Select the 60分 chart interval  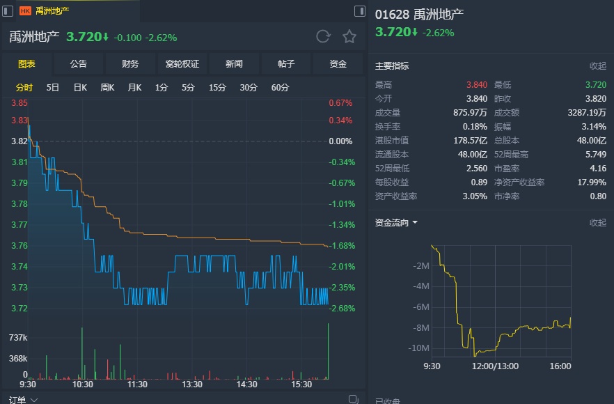[281, 88]
